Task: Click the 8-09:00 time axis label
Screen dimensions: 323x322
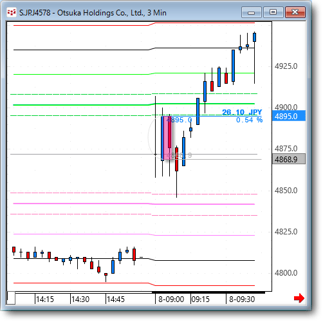Action: pyautogui.click(x=171, y=299)
